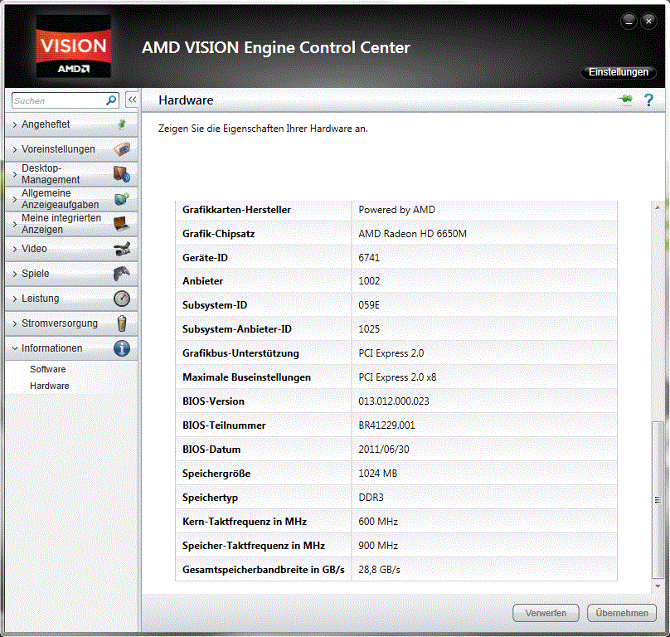Expand the Angeheftet section
Image resolution: width=670 pixels, height=637 pixels.
(x=71, y=124)
